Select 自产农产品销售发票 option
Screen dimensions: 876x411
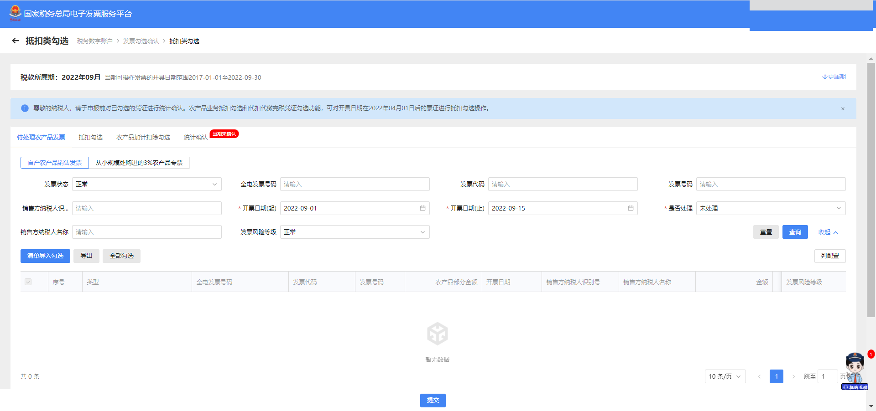(55, 163)
